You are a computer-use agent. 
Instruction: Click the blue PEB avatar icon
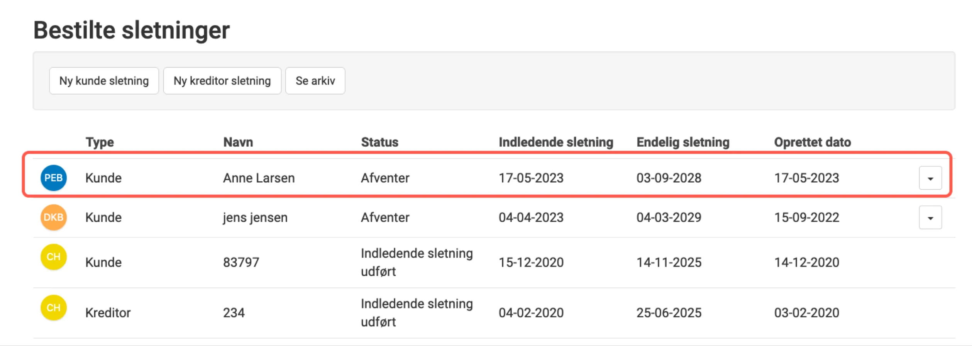coord(53,178)
